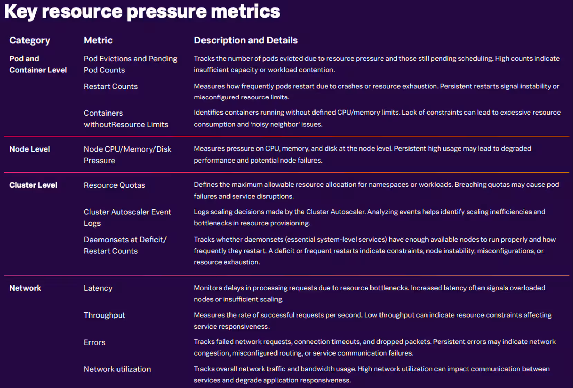Click 'Daemonsets at Deficit/ Restart Counts' metric
573x388 pixels.
(x=125, y=245)
